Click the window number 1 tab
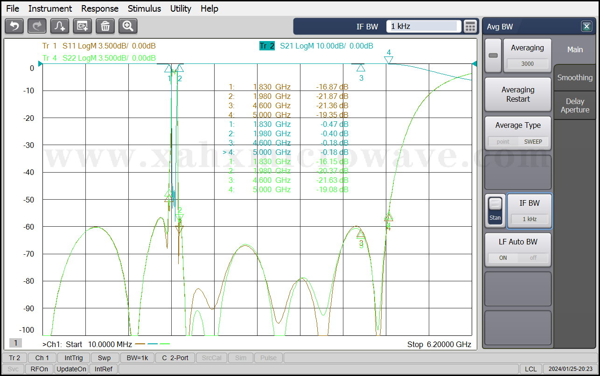 [x=15, y=343]
